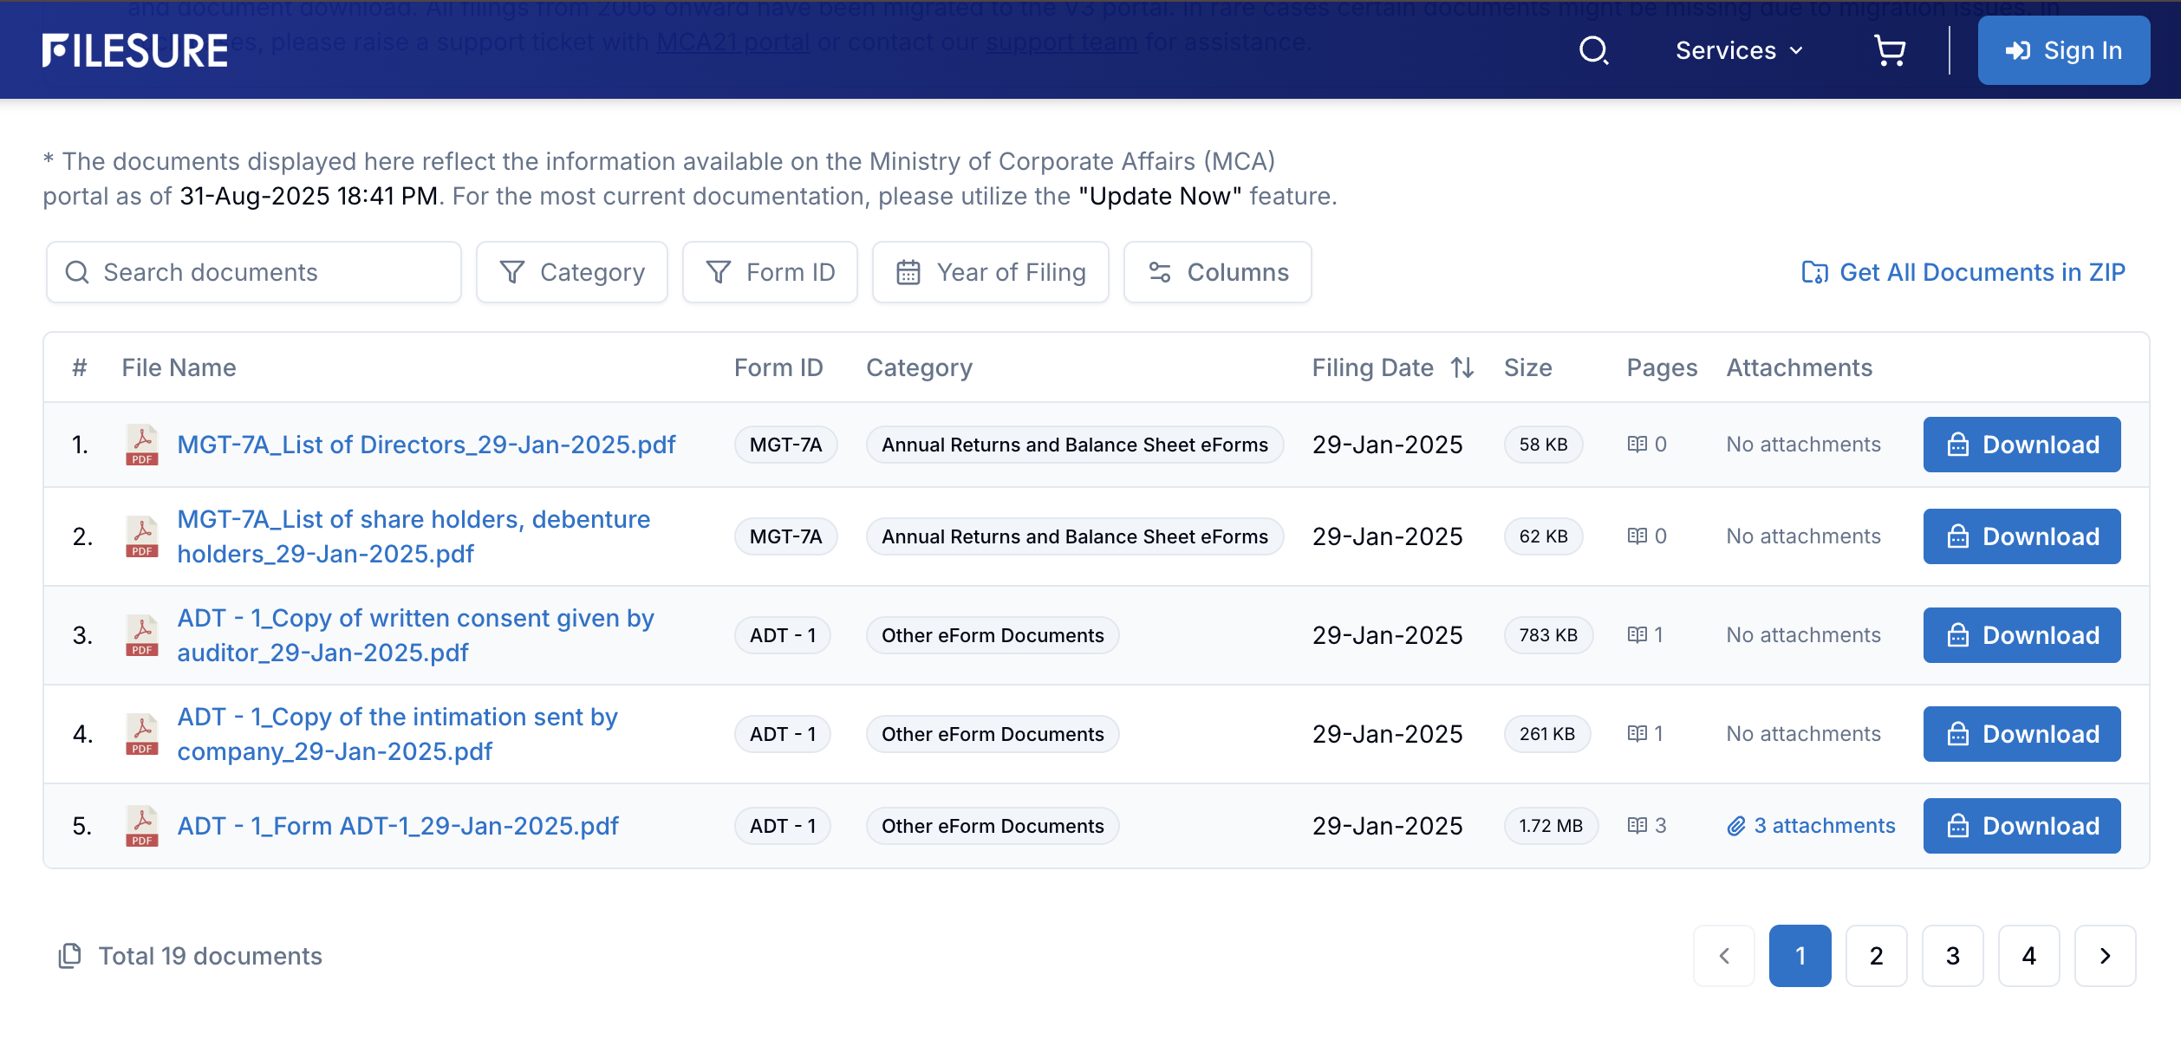Open the Columns visibility selector
The image size is (2181, 1046).
pos(1217,272)
